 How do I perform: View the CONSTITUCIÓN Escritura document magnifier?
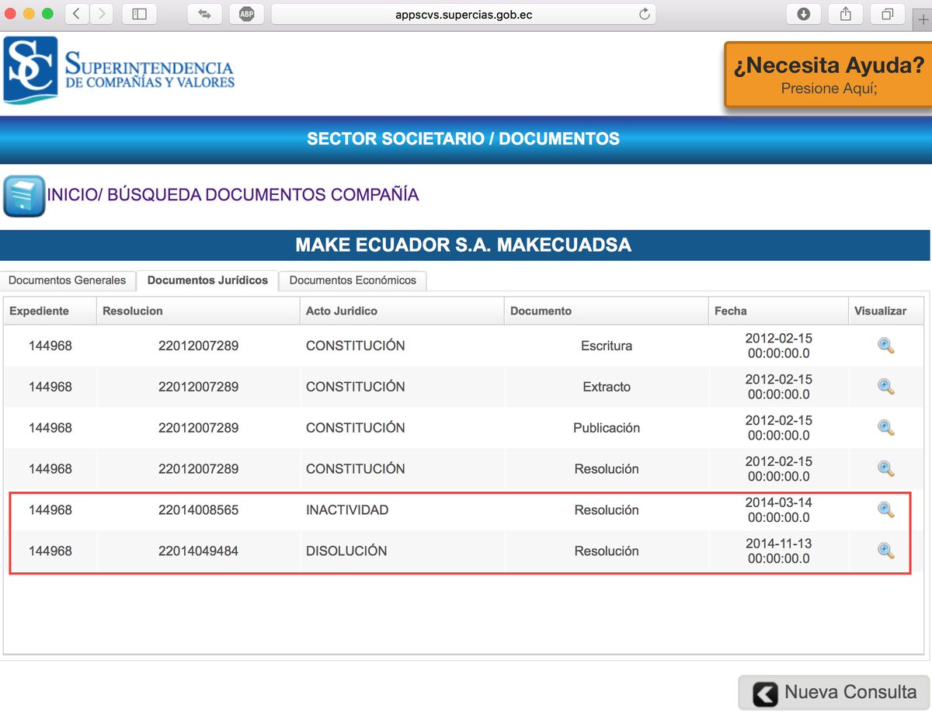[885, 346]
